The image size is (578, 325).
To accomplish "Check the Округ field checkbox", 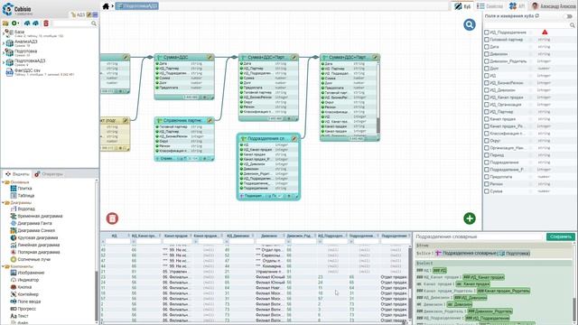I will coord(487,141).
